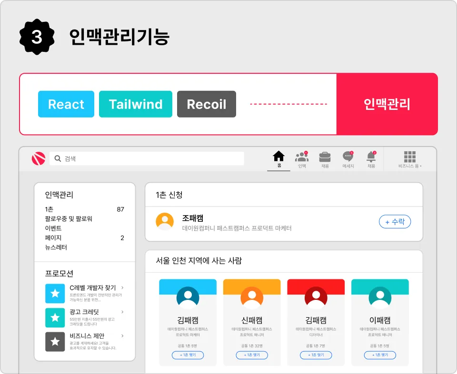
Task: Click the 이패캠 name on its card
Action: pos(380,320)
